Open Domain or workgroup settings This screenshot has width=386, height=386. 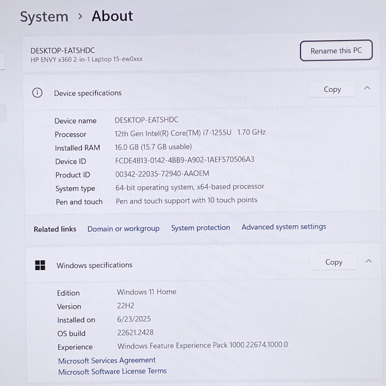click(124, 229)
